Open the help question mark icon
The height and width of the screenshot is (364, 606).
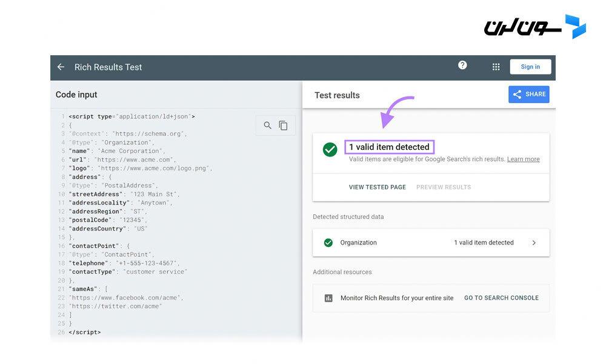[x=462, y=65]
